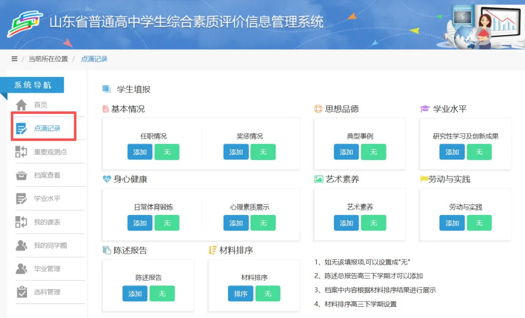
Task: Open 学业水平 in the sidebar menu
Action: 47,198
